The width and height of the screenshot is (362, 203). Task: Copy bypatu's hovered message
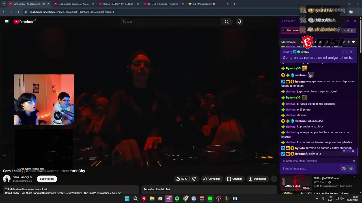coord(353,151)
